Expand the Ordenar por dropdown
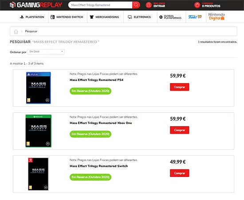The height and width of the screenshot is (200, 244). pos(46,51)
